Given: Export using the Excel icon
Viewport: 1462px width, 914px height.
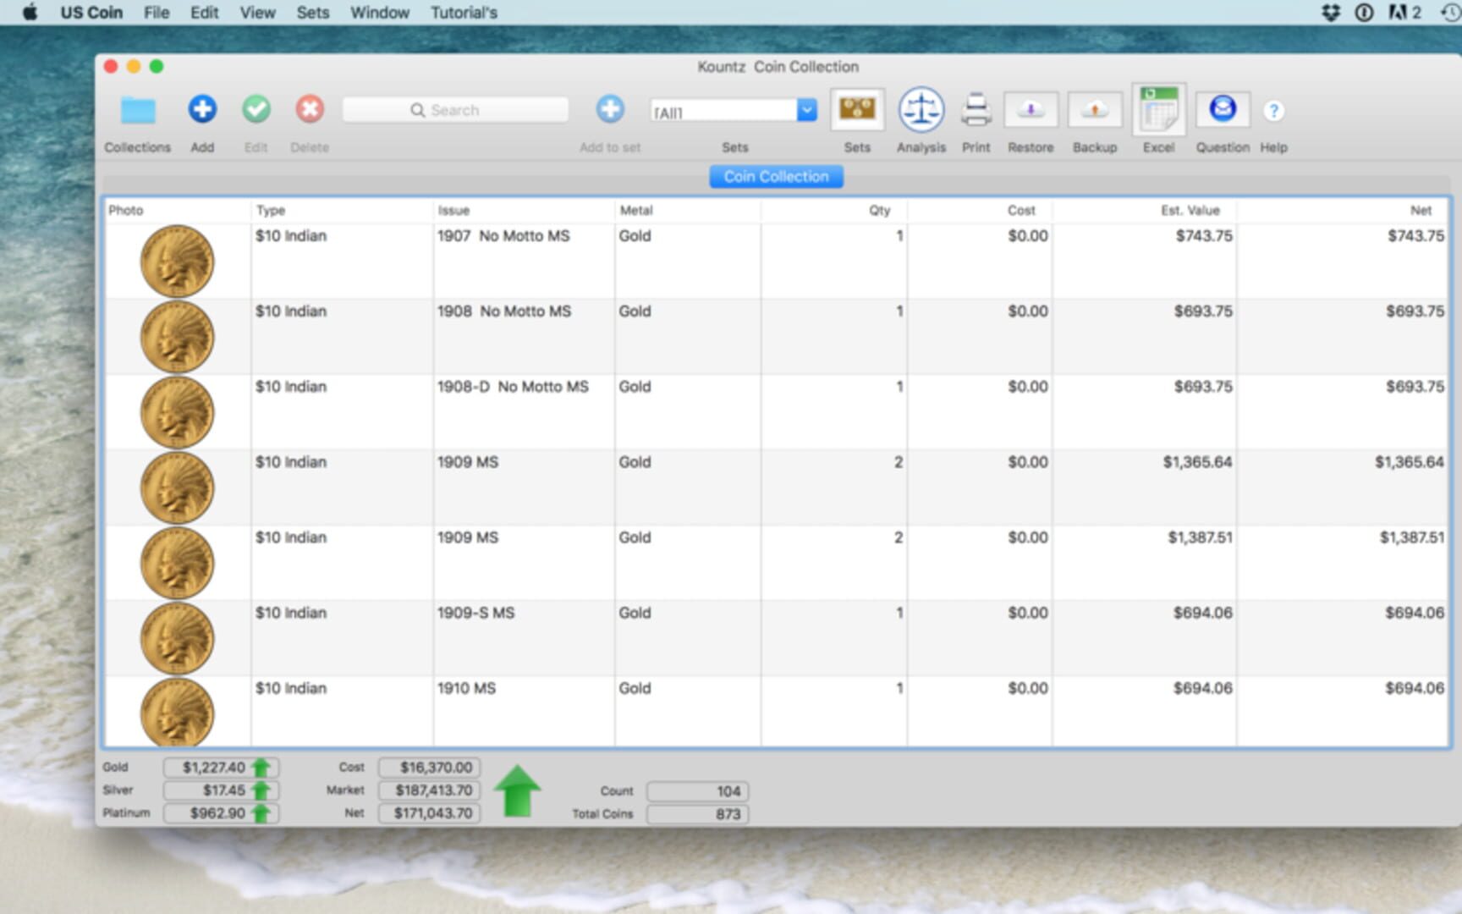Looking at the screenshot, I should (x=1158, y=110).
